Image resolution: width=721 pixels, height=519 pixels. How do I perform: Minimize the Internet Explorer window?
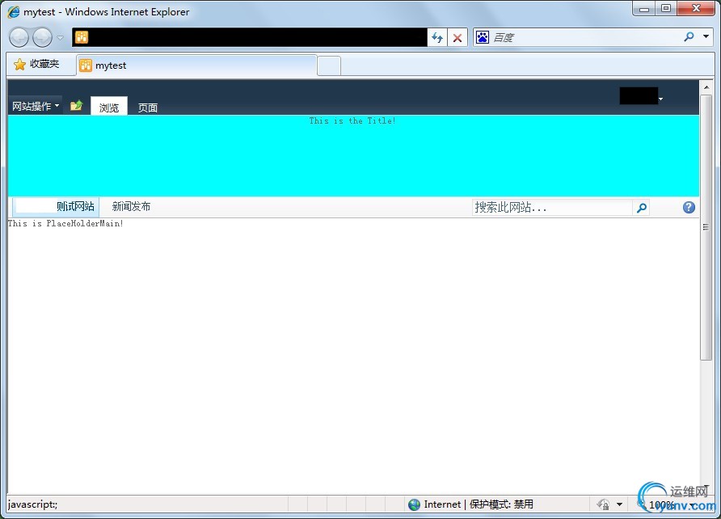click(x=644, y=9)
